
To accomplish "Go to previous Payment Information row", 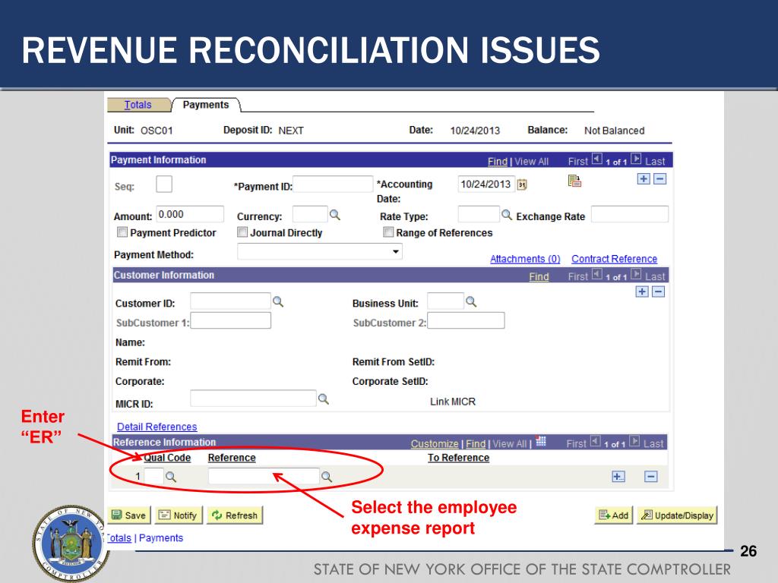I will (x=597, y=159).
